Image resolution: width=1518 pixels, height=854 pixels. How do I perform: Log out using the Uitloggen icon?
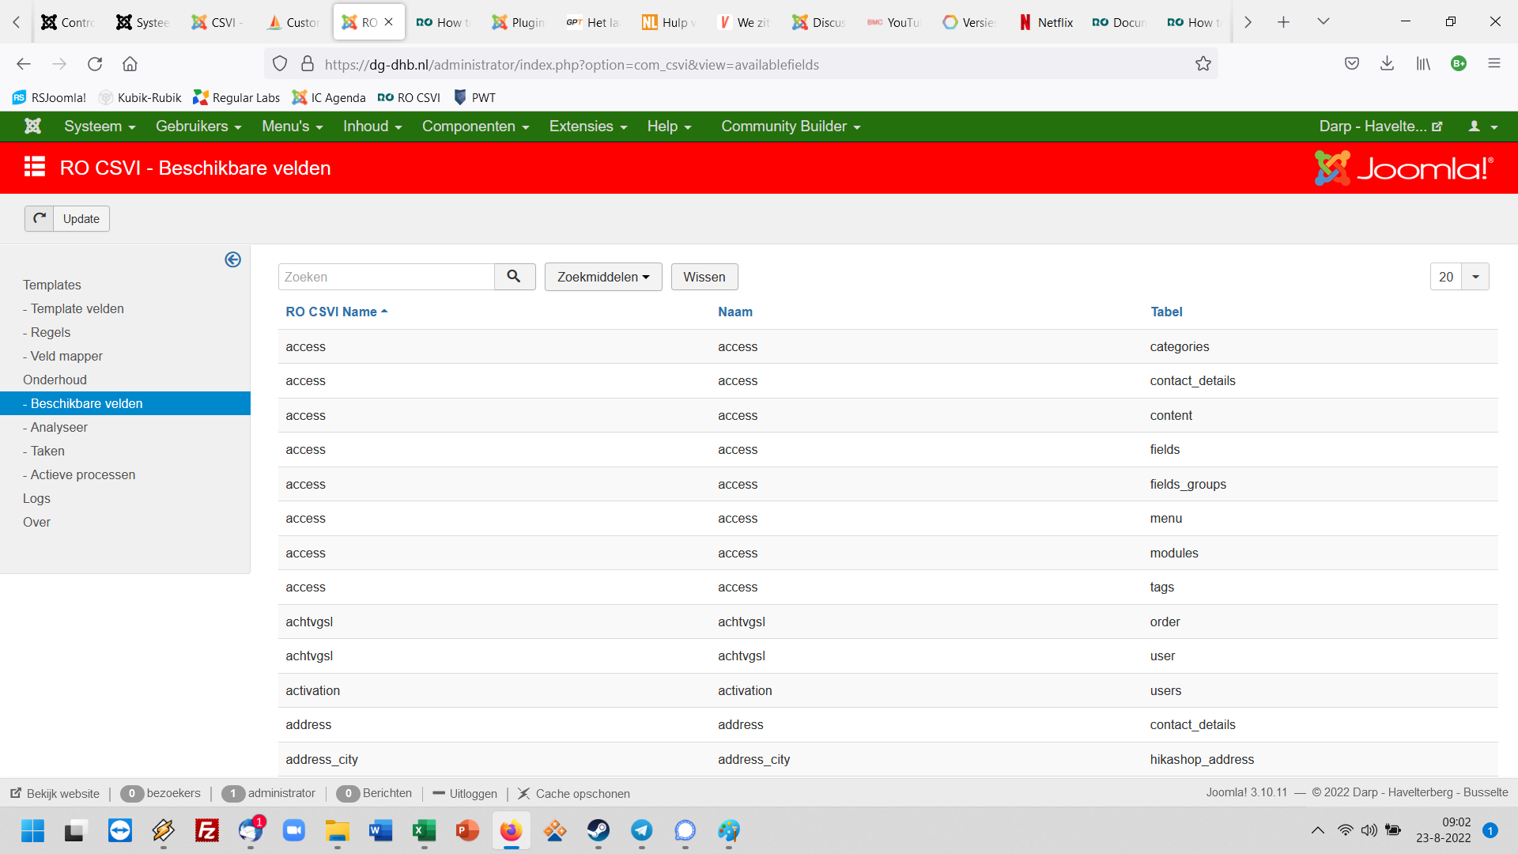click(x=440, y=793)
